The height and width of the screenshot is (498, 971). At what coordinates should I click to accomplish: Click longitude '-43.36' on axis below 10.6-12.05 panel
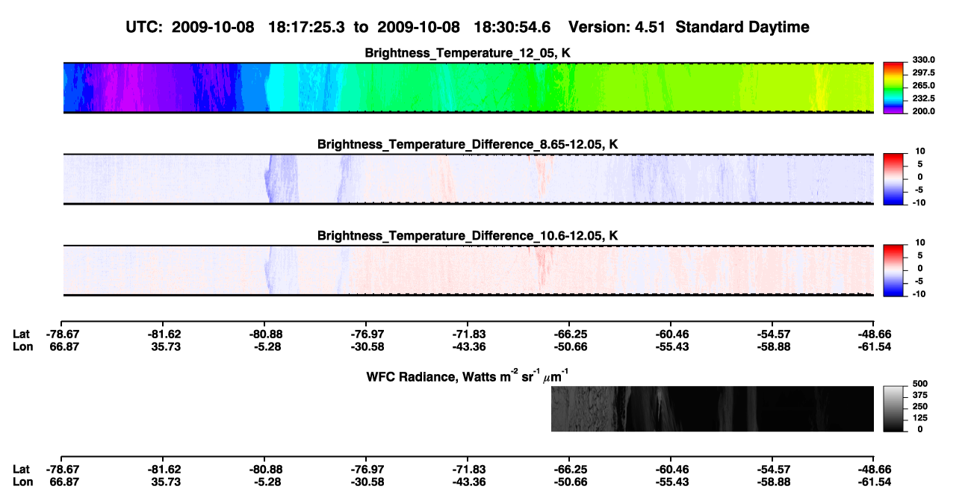tap(469, 346)
